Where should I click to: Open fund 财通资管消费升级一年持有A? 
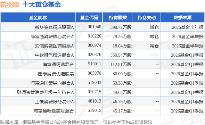(45, 92)
